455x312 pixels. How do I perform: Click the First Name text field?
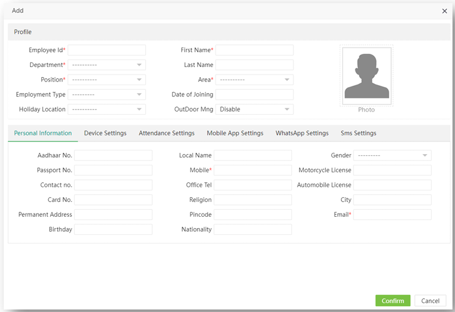click(254, 50)
